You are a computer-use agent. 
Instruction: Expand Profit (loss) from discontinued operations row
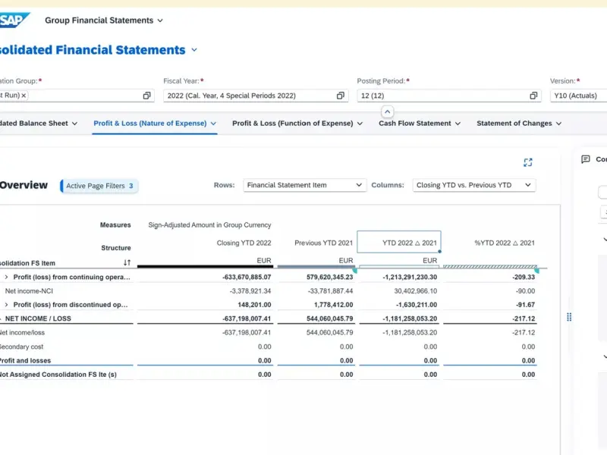[x=7, y=305]
